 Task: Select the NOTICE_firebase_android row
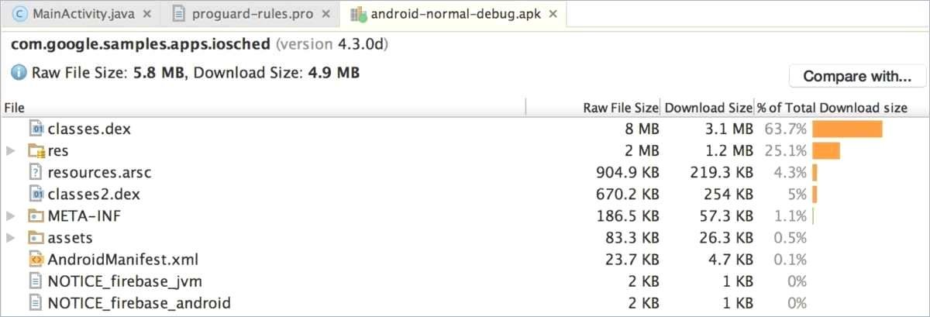tap(465, 302)
